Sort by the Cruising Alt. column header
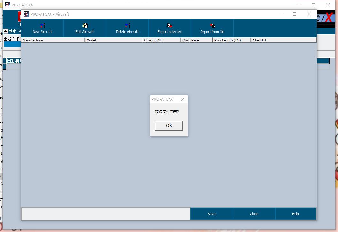The image size is (338, 232). 161,40
